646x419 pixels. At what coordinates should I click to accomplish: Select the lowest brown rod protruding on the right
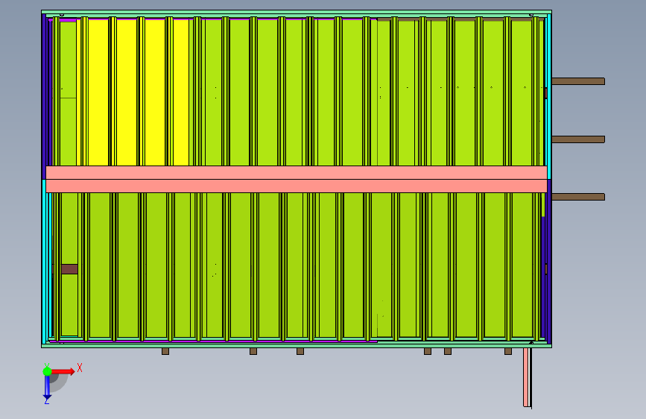(x=578, y=197)
